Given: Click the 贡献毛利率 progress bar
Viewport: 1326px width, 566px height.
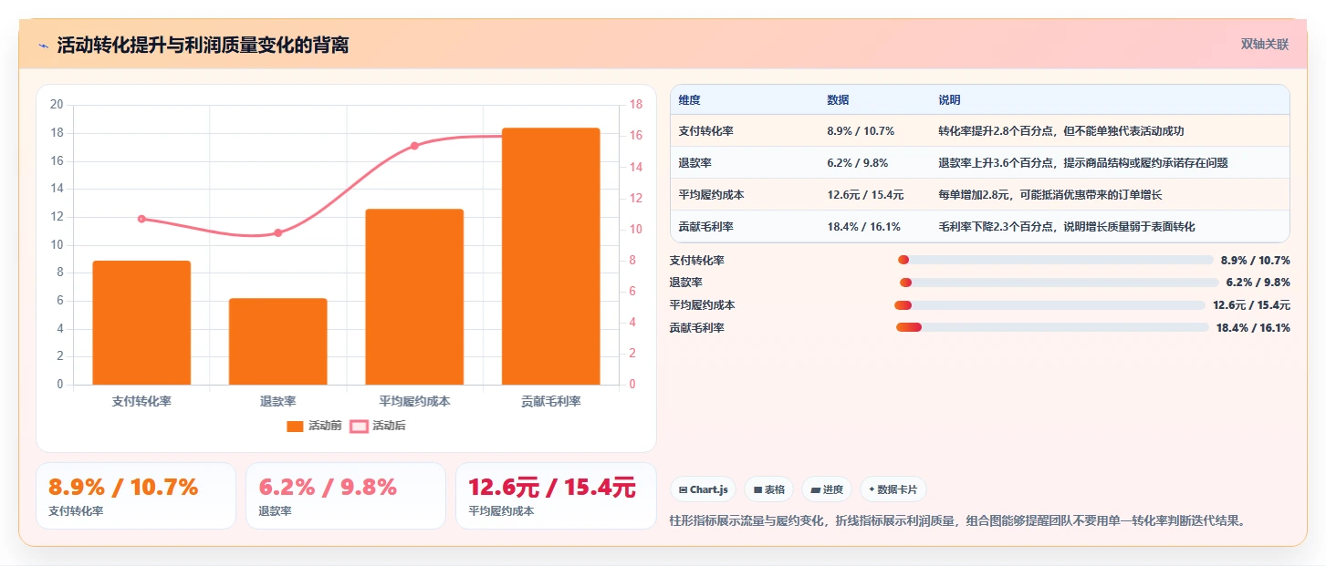Looking at the screenshot, I should coord(1053,327).
